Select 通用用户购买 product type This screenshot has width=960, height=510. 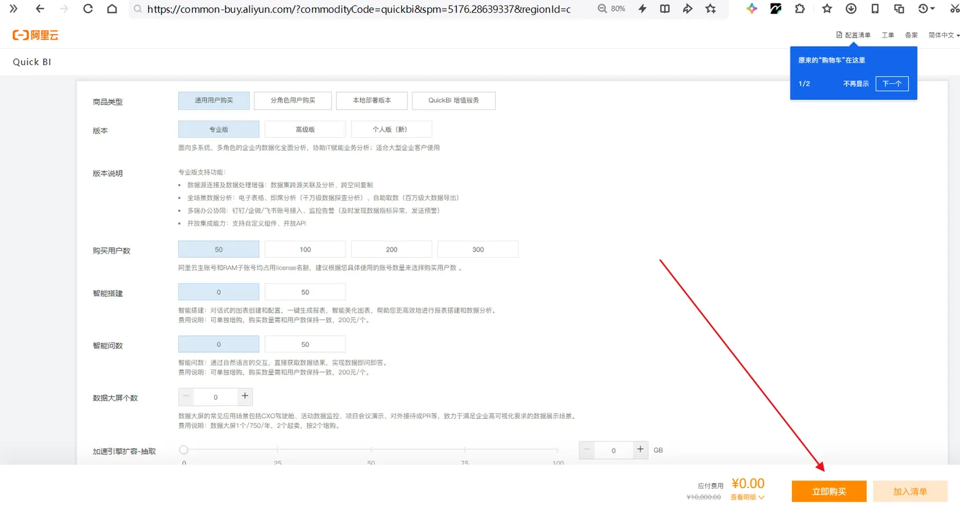214,100
